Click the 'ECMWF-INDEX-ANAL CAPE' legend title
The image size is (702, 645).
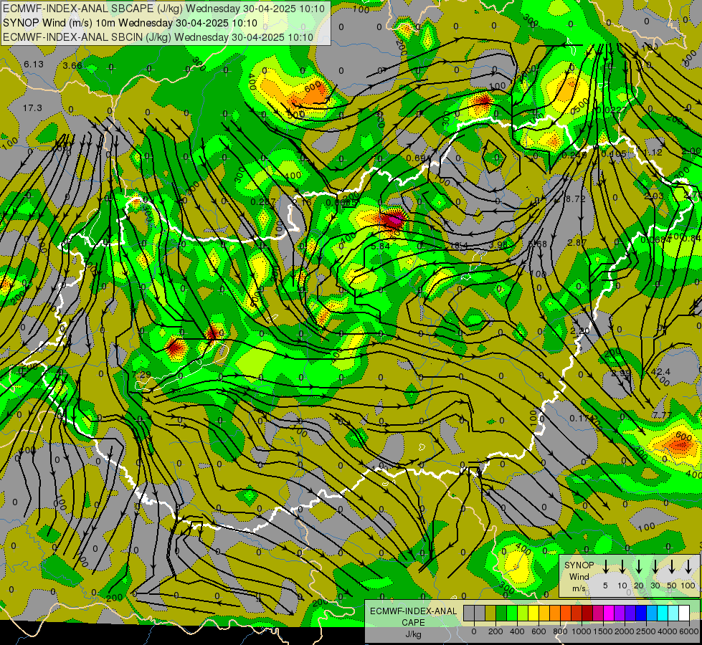click(413, 616)
